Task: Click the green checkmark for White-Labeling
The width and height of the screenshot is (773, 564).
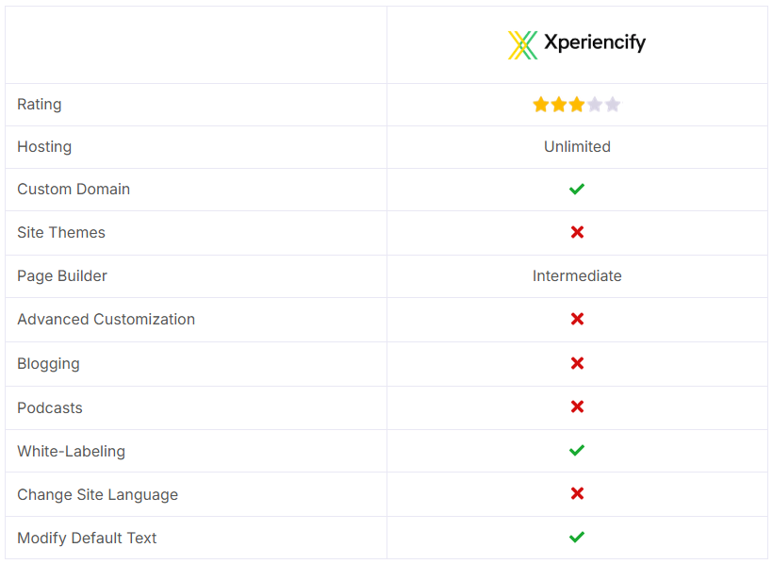Action: click(x=577, y=450)
